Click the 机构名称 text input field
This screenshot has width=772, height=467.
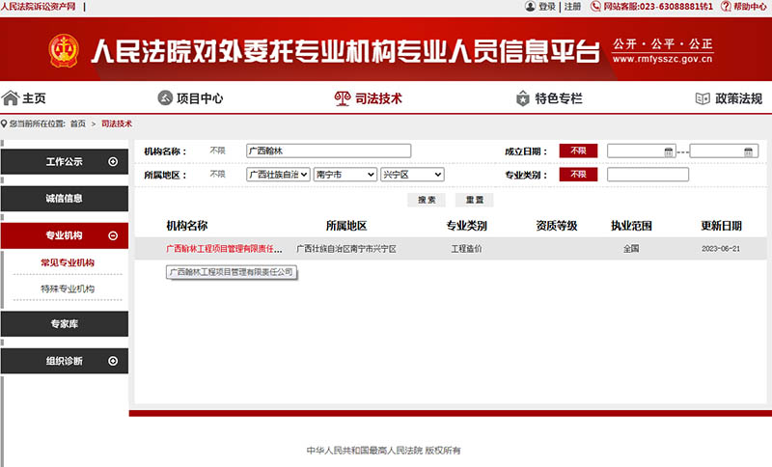[x=328, y=151]
